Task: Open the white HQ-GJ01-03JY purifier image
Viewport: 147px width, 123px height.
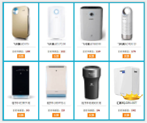Action: coord(127,81)
